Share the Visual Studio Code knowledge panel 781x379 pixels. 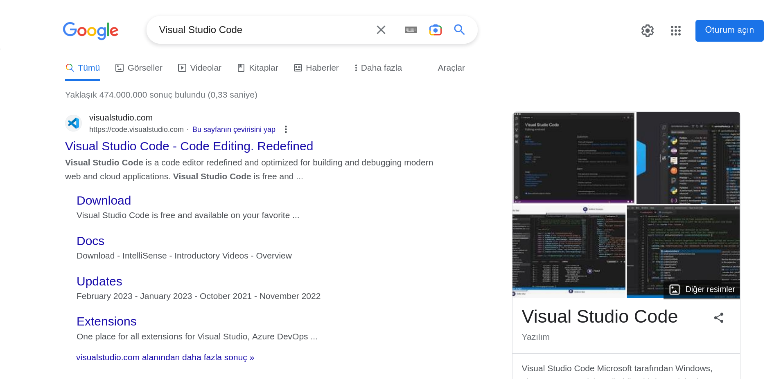pyautogui.click(x=719, y=318)
